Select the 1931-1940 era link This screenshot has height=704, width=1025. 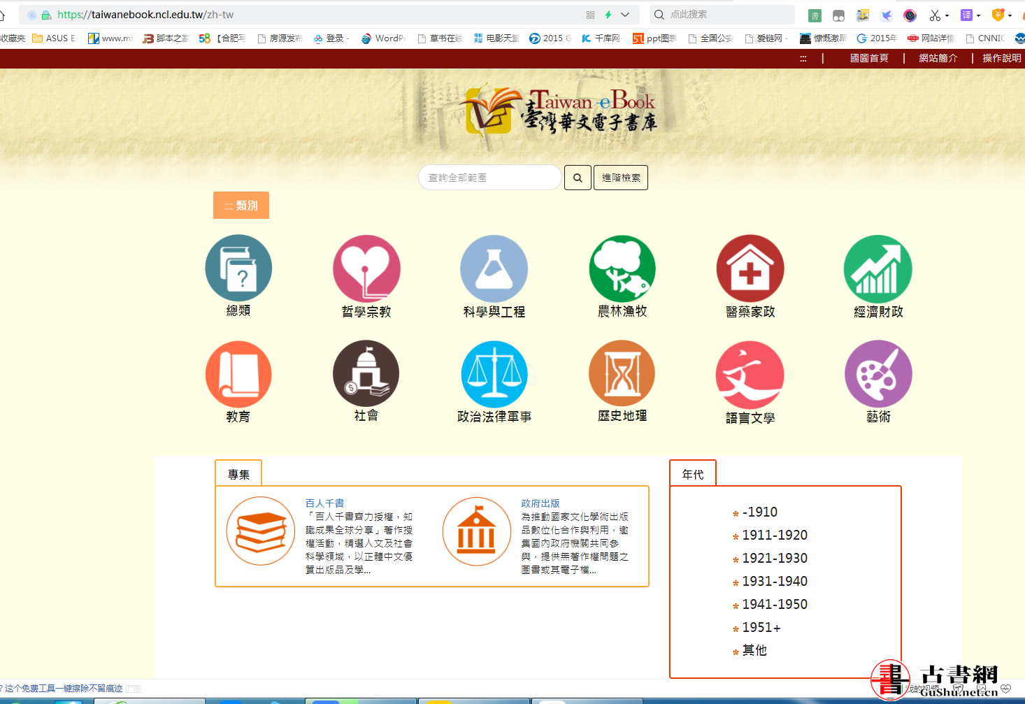pyautogui.click(x=775, y=581)
